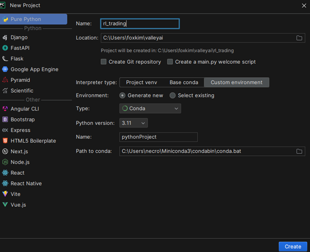The height and width of the screenshot is (252, 310).
Task: Switch interpreter type to Project venv
Action: (x=142, y=82)
